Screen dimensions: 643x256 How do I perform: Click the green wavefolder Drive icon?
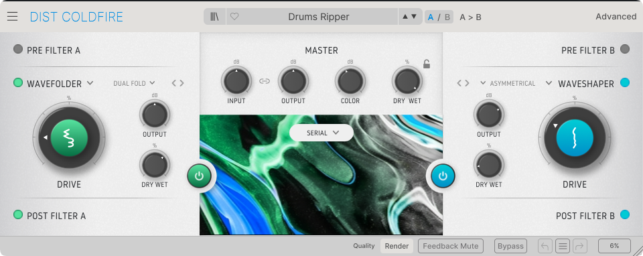[69, 138]
